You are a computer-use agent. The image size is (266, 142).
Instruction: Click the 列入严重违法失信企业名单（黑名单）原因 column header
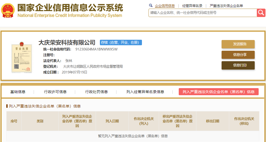point(77,121)
